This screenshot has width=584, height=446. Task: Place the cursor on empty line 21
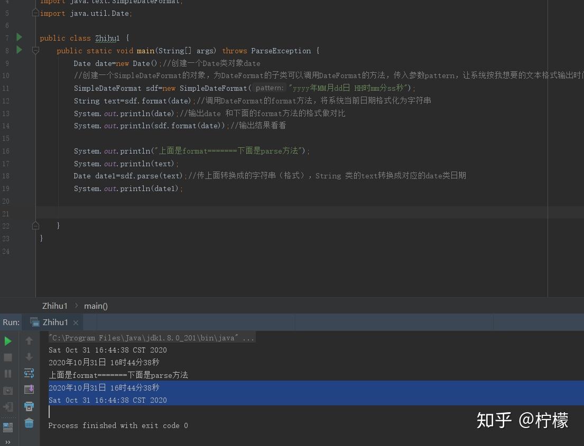click(x=106, y=214)
